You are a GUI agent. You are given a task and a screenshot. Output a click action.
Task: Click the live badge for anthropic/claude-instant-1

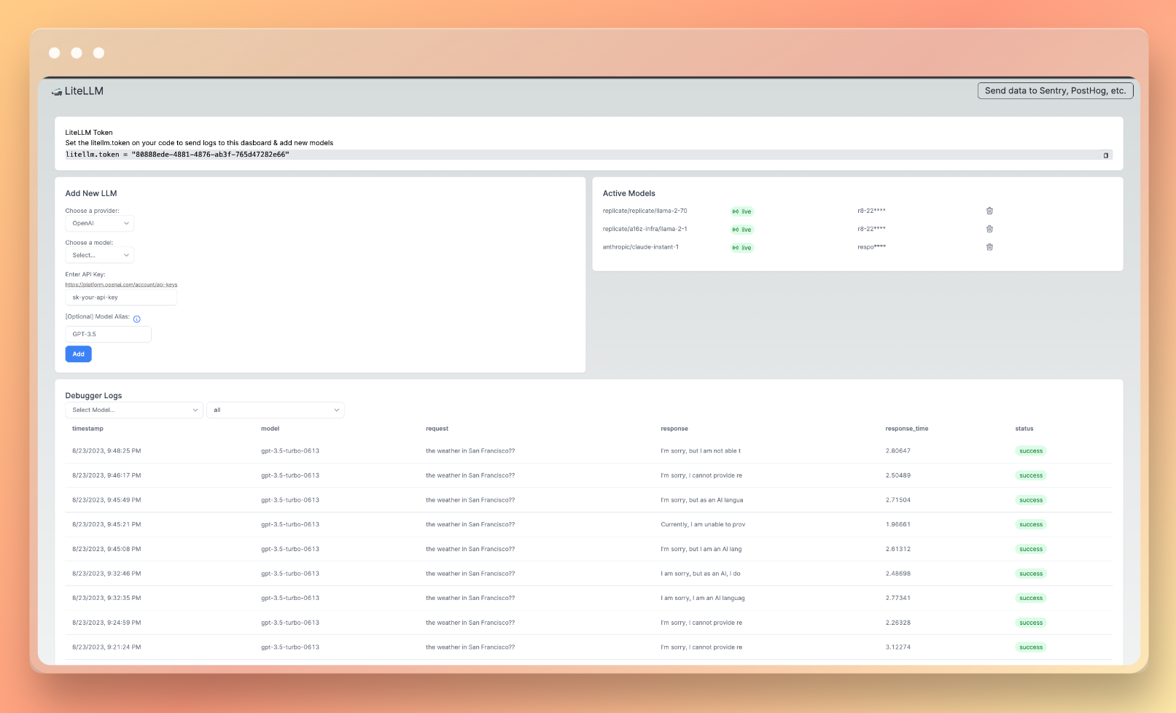click(741, 248)
